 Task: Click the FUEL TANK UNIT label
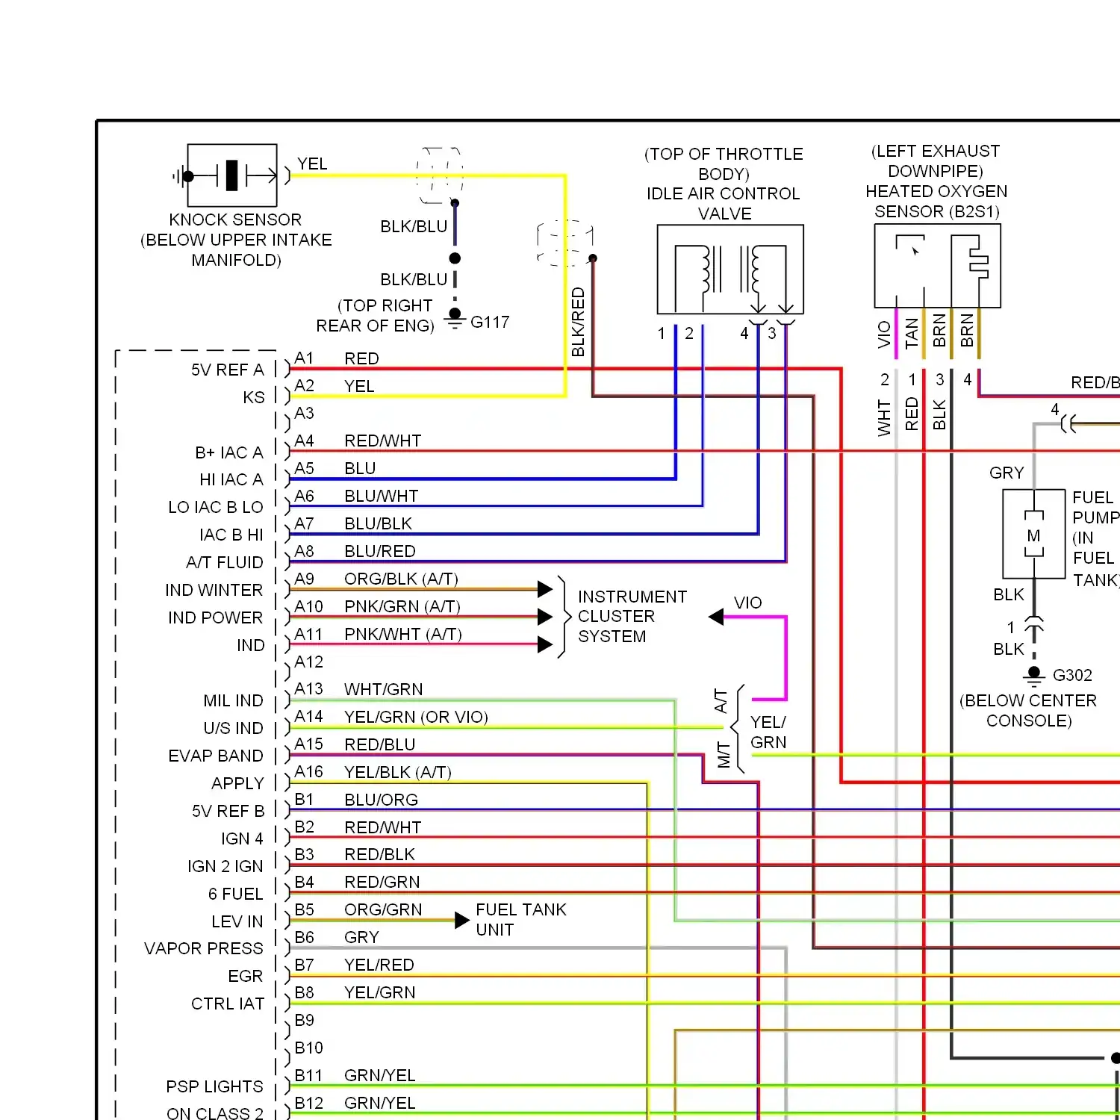coord(521,920)
